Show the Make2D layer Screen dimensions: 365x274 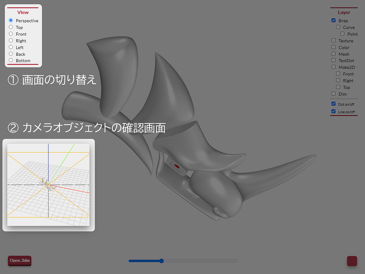[x=334, y=67]
